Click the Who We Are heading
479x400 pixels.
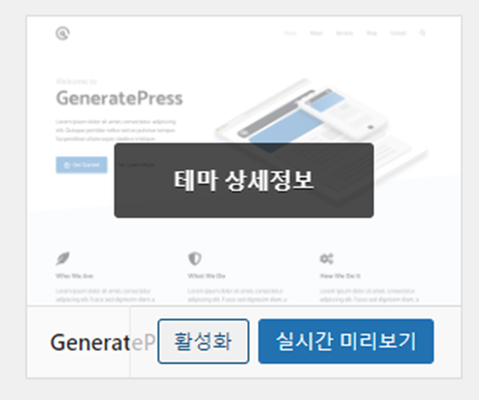point(74,276)
